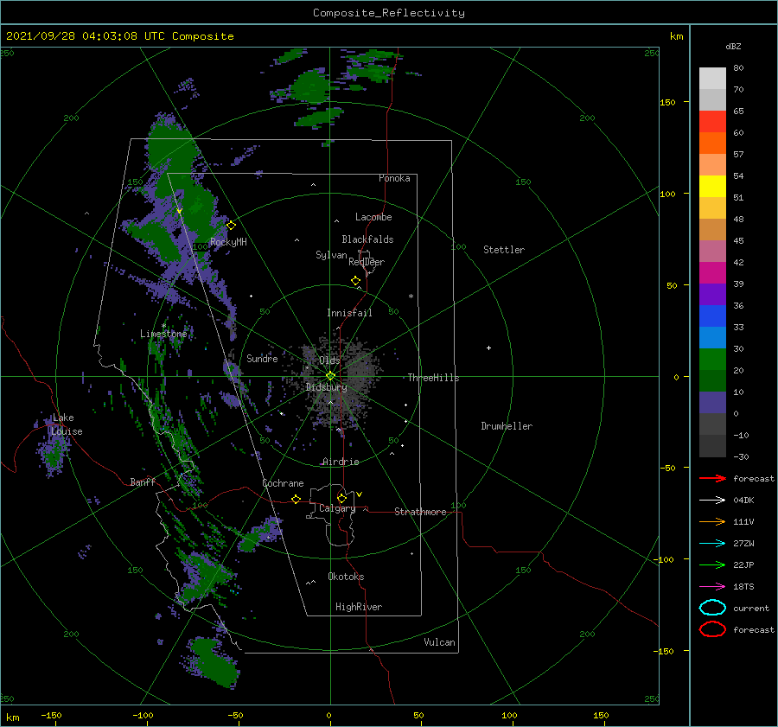Viewport: 778px width, 727px height.
Task: Click the HighRiver town label
Action: point(358,607)
